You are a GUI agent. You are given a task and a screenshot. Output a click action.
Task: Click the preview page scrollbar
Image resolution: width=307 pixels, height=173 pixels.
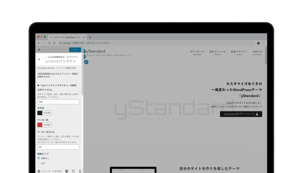pos(266,56)
